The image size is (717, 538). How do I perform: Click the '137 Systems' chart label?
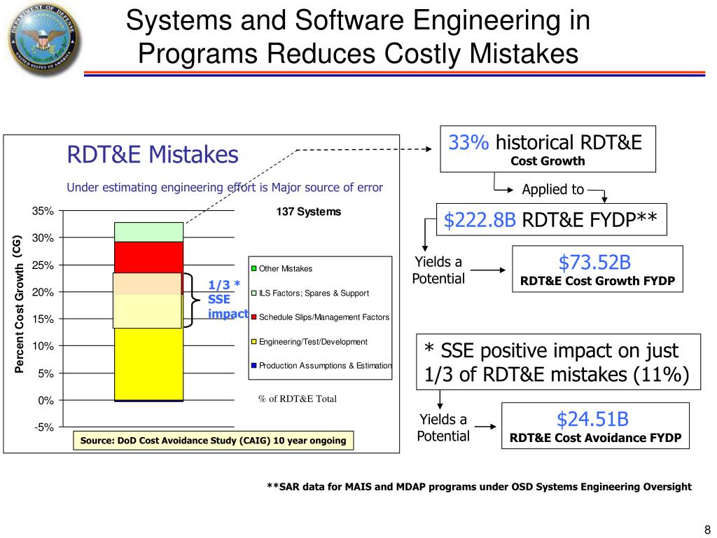click(x=309, y=212)
